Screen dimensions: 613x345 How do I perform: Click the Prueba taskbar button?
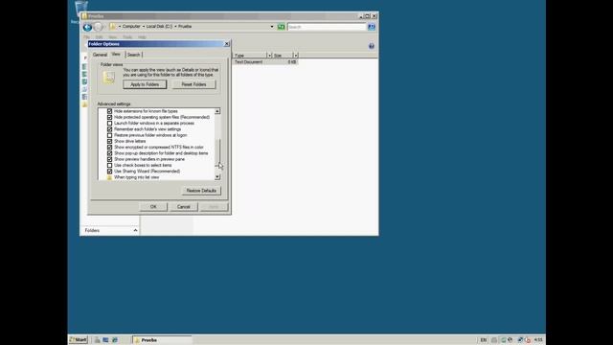(162, 340)
